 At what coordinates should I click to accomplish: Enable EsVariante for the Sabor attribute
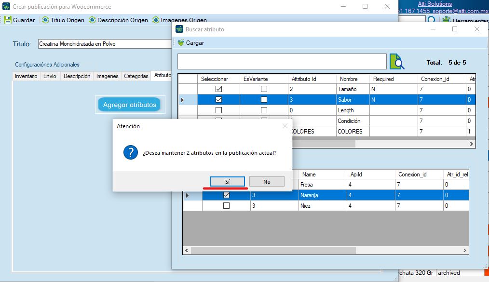[264, 100]
